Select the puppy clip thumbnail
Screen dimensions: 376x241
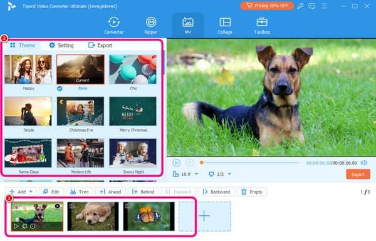pyautogui.click(x=93, y=217)
